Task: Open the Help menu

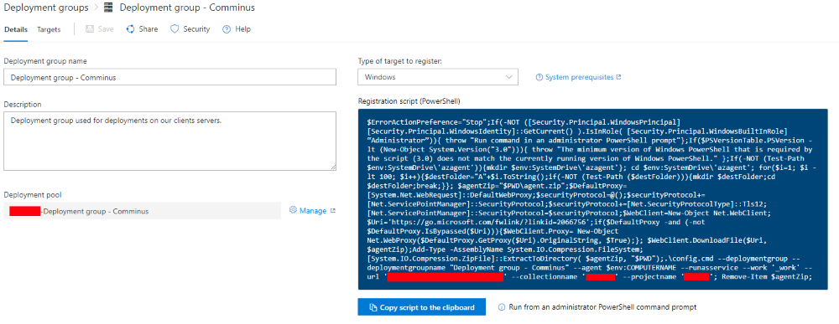Action: [242, 29]
